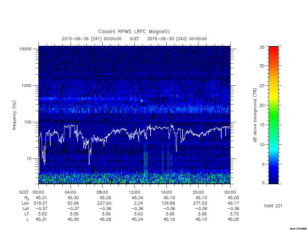
Task: Click the bright spot near 400 Hz
Action: tap(142, 101)
